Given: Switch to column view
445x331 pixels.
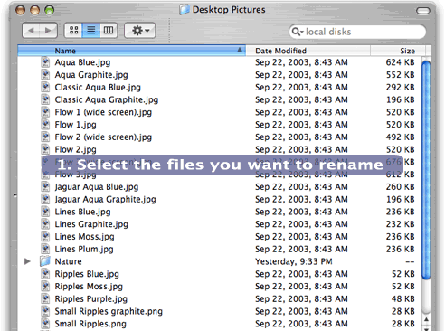Looking at the screenshot, I should pyautogui.click(x=109, y=30).
